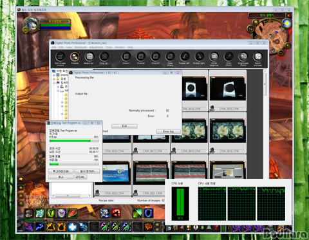The height and width of the screenshot is (240, 309).
Task: Click the red feather ability icon
Action: (x=72, y=213)
